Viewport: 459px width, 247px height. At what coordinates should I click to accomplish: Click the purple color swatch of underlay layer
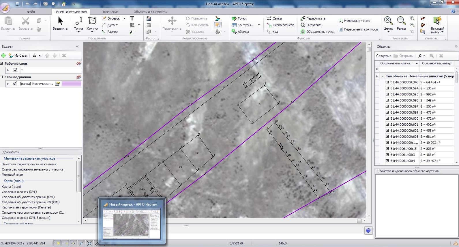click(x=72, y=84)
